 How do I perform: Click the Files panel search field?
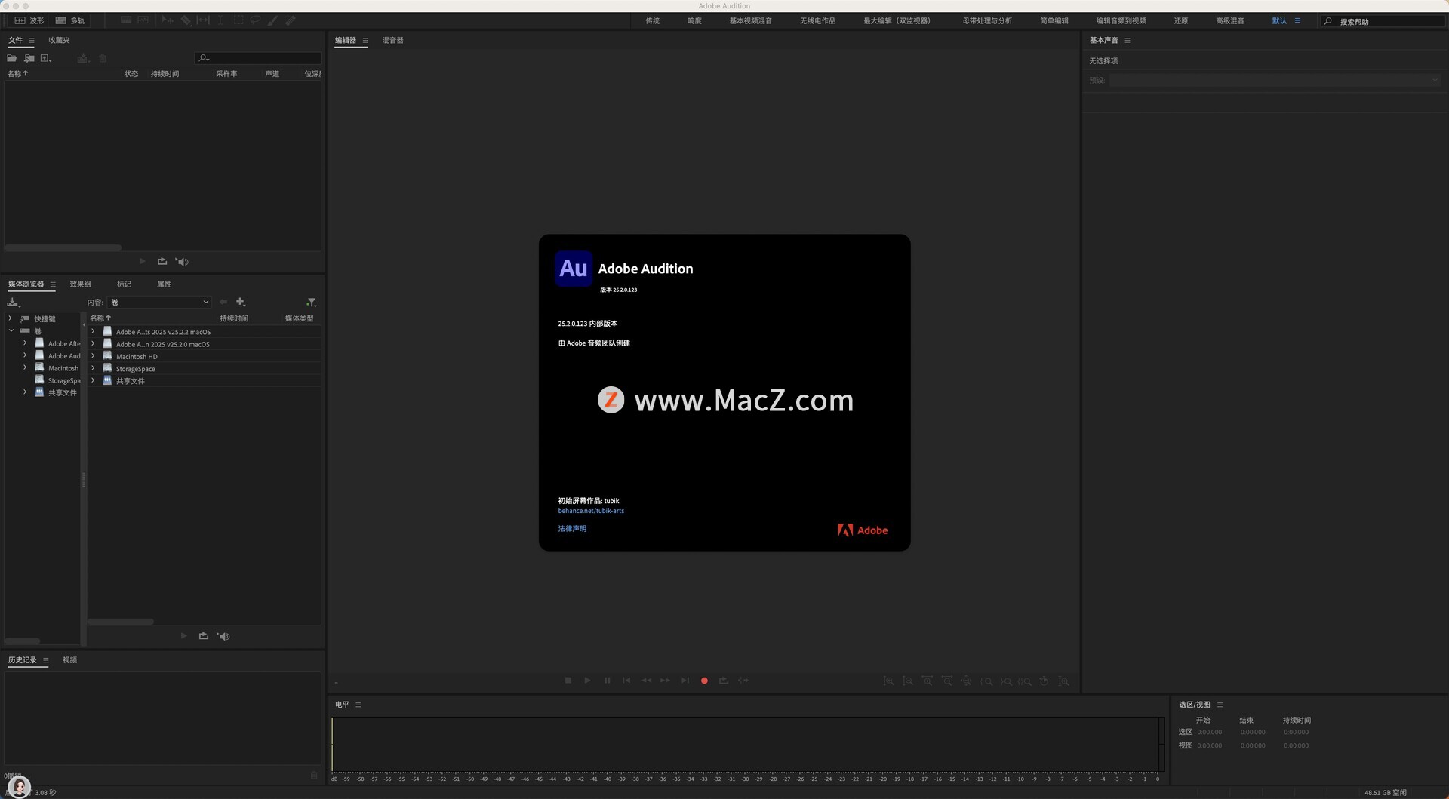[258, 58]
